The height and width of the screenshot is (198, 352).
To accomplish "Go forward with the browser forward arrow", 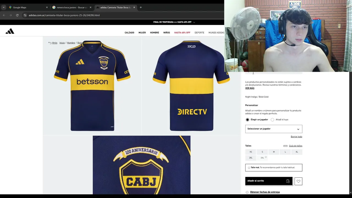I will 10,15.
